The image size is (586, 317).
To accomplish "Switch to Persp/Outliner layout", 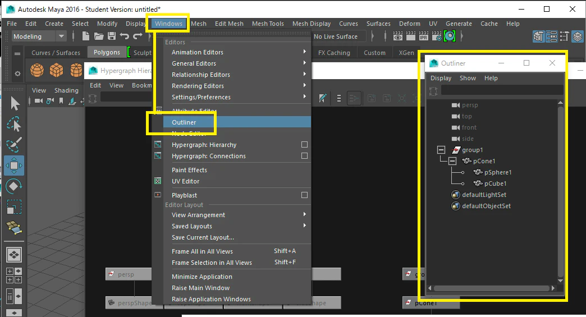I will pyautogui.click(x=14, y=296).
